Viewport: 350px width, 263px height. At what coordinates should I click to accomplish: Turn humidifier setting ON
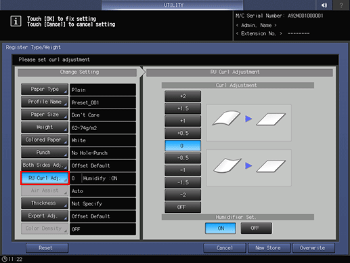(221, 228)
